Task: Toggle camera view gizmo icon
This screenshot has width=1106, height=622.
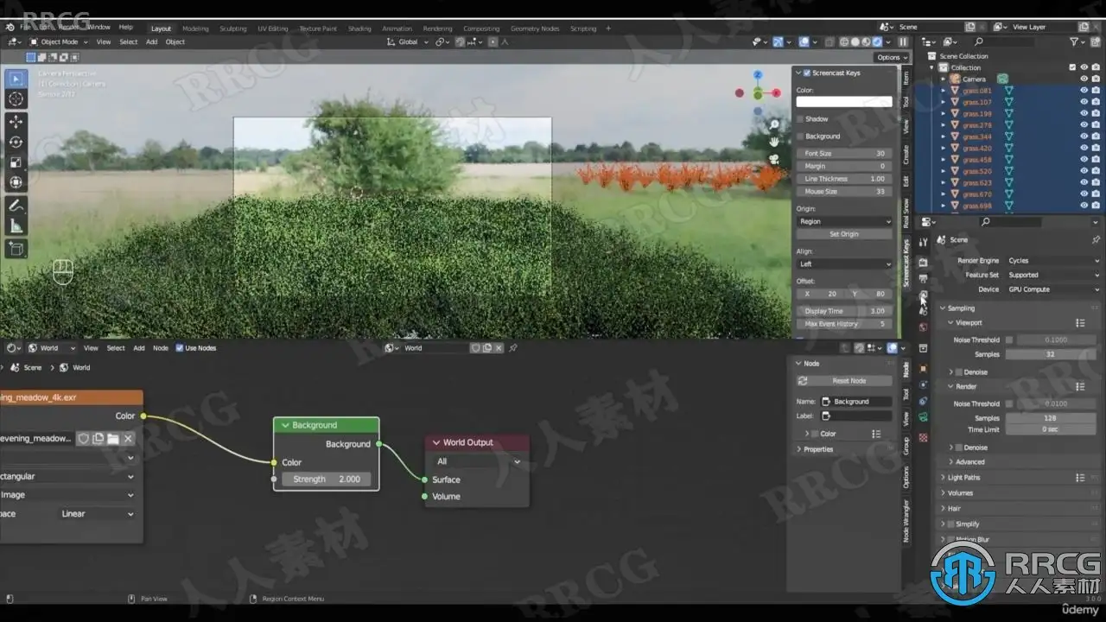Action: click(x=774, y=159)
